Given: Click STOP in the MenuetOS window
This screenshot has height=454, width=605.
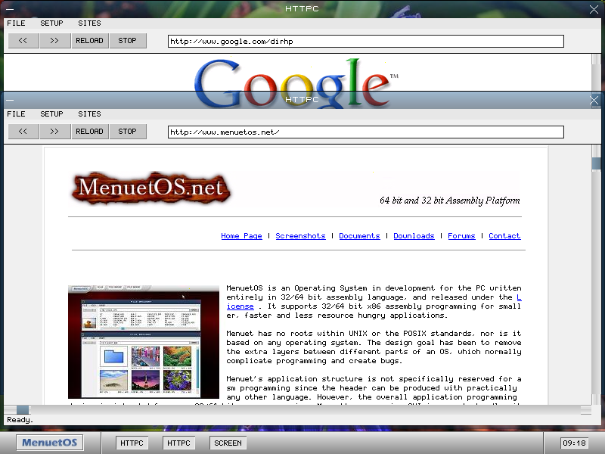Looking at the screenshot, I should [x=127, y=131].
